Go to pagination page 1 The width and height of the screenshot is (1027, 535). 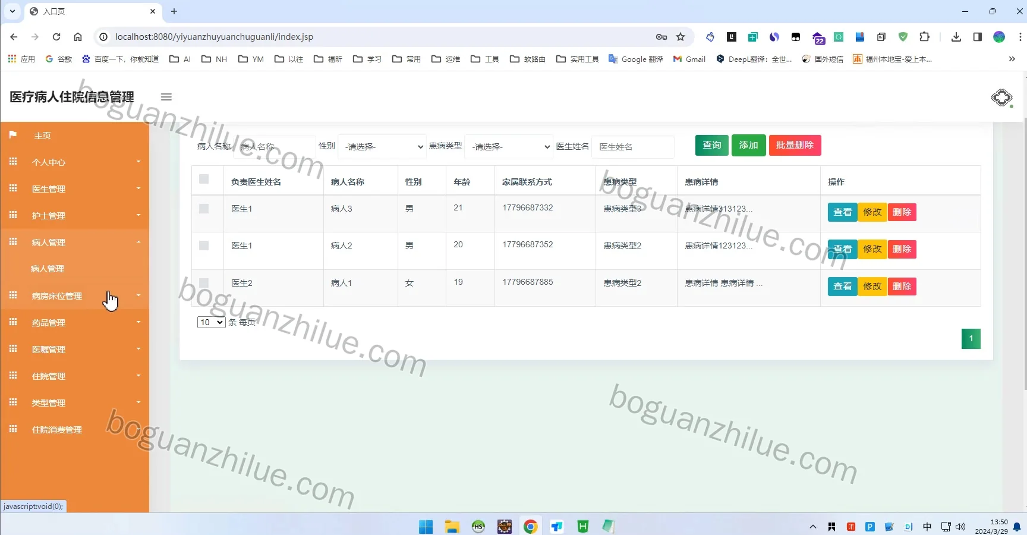click(971, 339)
